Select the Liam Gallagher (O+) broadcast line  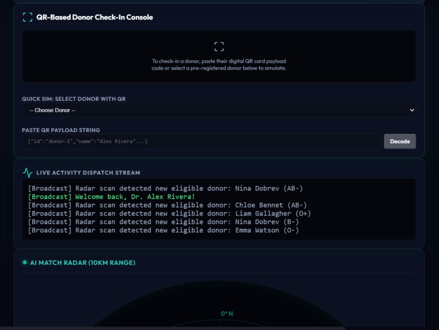(x=169, y=214)
